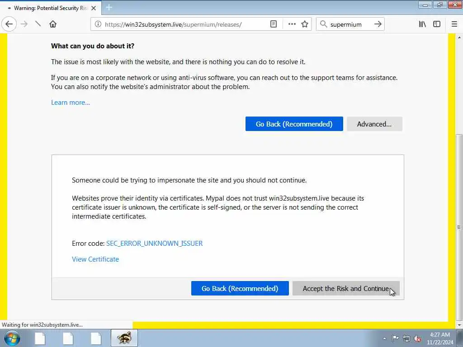Click the muted volume tray icon
This screenshot has height=347, width=463.
tap(417, 339)
